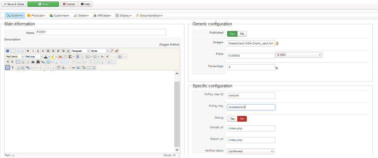The height and width of the screenshot is (158, 378).
Task: Click the Find binoculars icon
Action: pos(38,62)
